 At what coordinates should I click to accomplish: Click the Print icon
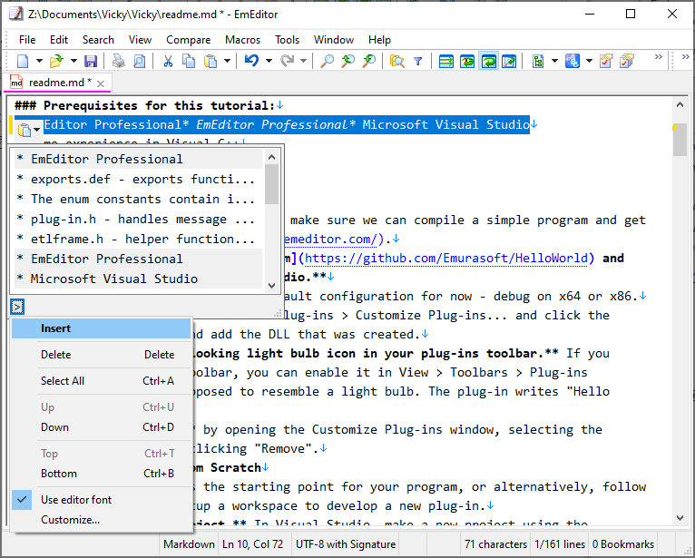118,61
